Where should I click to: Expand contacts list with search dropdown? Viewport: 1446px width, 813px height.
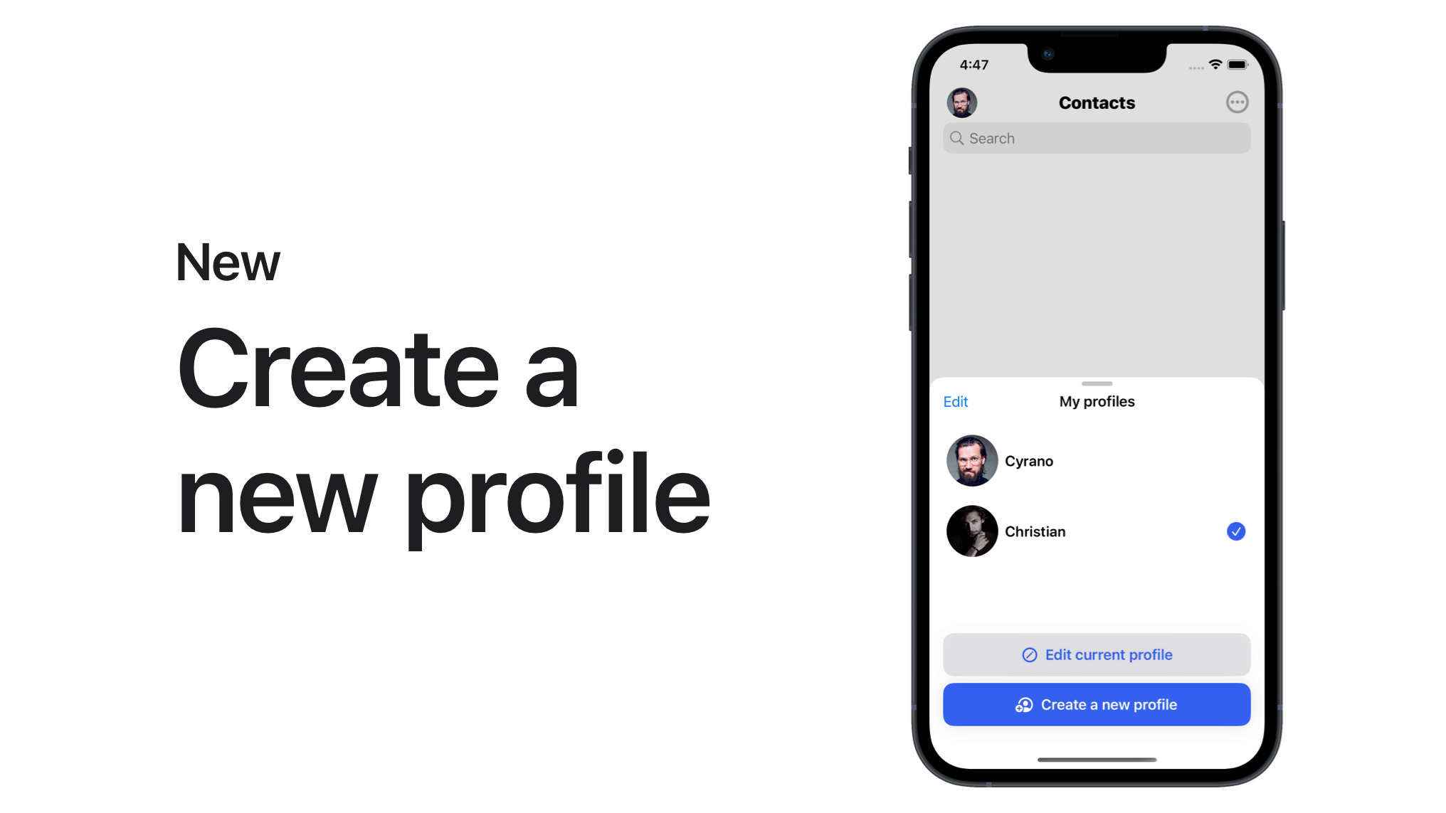click(1097, 138)
